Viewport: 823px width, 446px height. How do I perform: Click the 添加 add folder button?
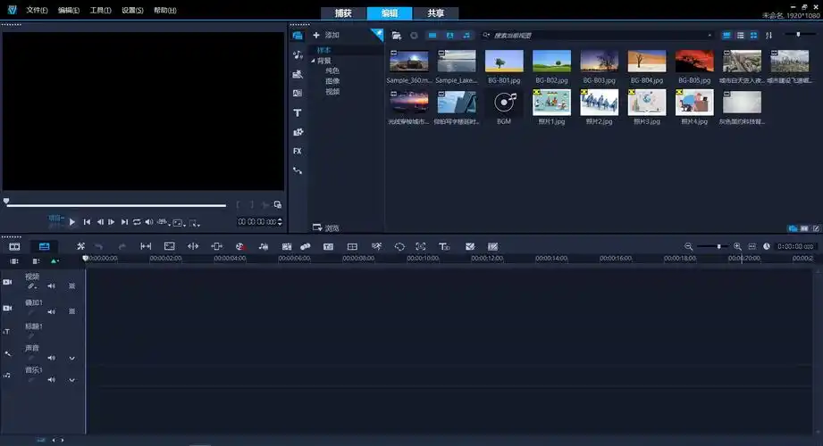(326, 35)
